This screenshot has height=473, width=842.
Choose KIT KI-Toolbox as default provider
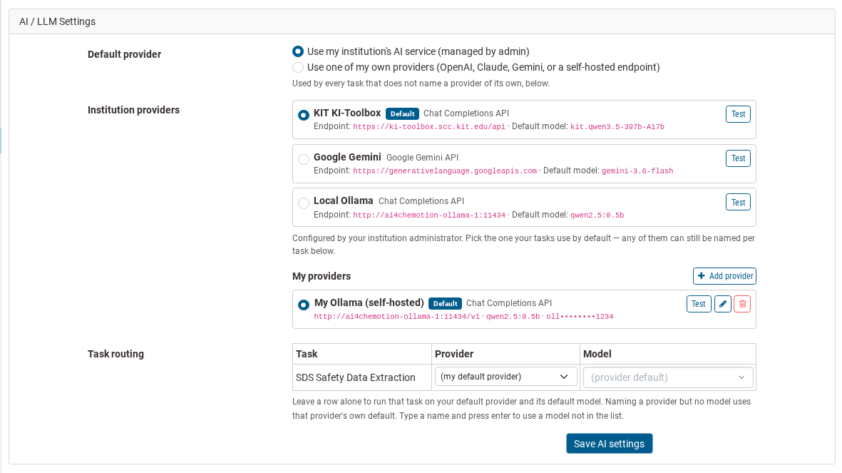(x=304, y=115)
